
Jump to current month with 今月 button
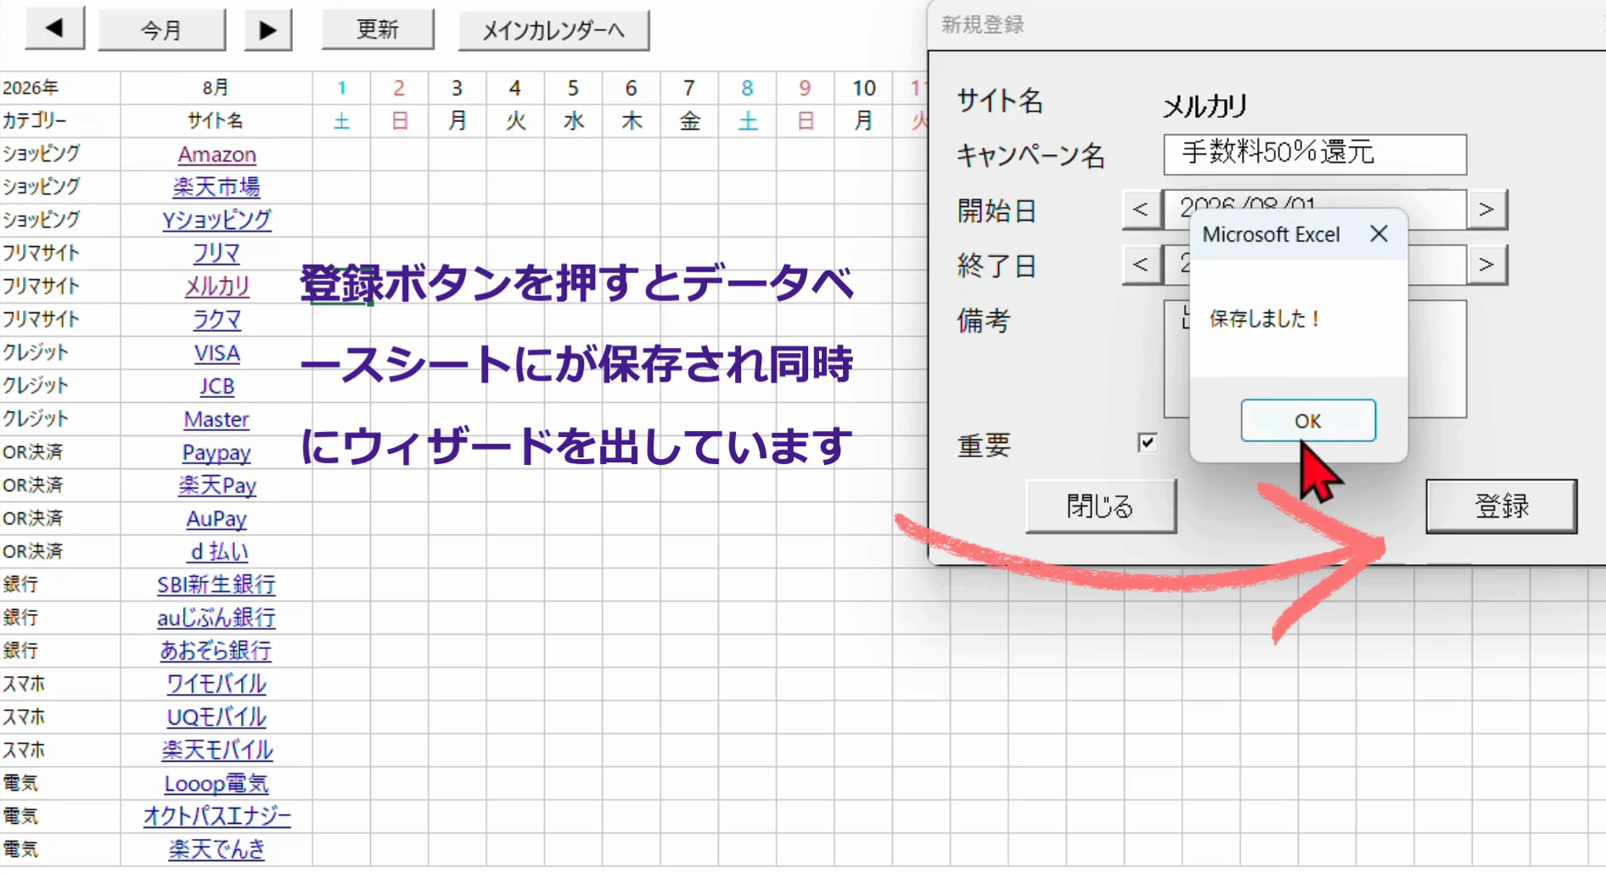pyautogui.click(x=161, y=30)
